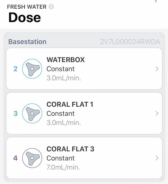Viewport: 168px width, 184px height.
Task: Select pump channel number 3
Action: 15,113
